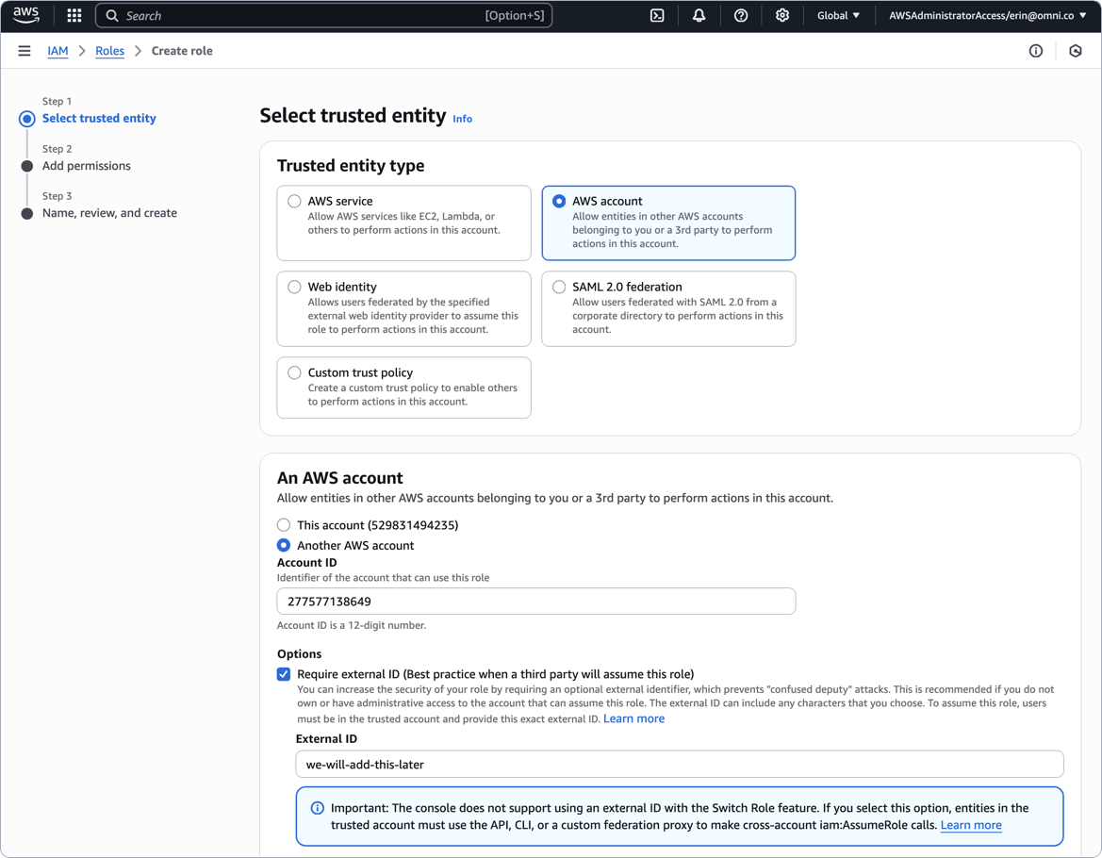Open the notifications bell

coord(699,15)
